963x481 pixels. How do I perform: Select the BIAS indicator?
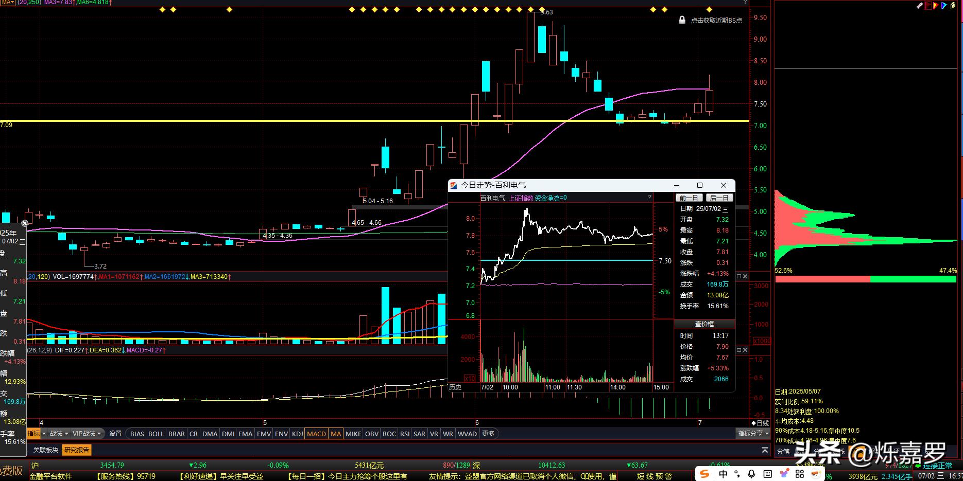(x=137, y=434)
